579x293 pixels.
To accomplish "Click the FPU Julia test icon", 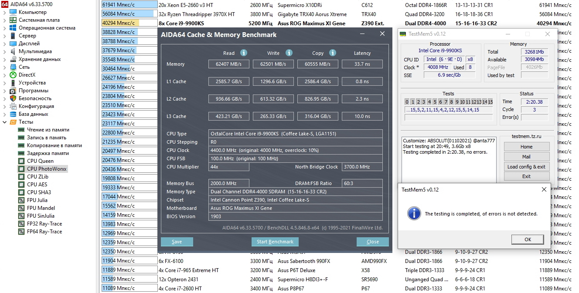I will pyautogui.click(x=21, y=200).
